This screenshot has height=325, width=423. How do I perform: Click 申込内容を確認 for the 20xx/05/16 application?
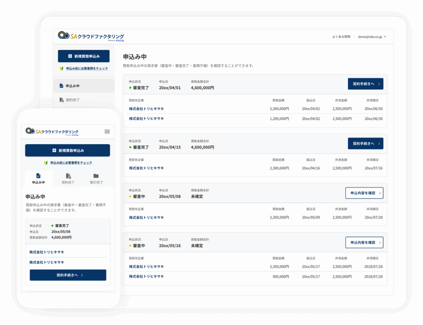click(364, 242)
